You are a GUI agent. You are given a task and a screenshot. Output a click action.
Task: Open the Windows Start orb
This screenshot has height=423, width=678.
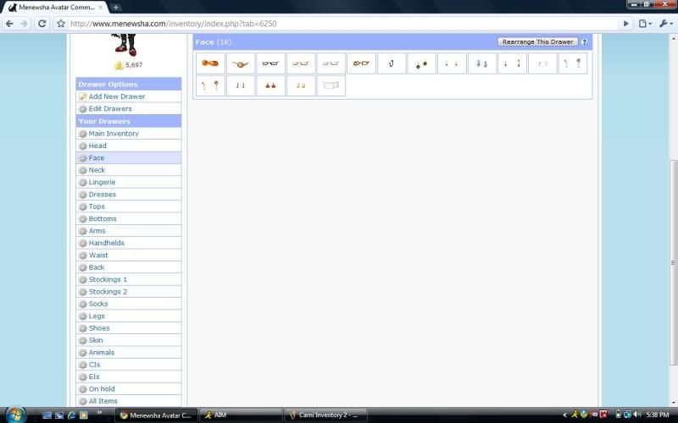15,415
